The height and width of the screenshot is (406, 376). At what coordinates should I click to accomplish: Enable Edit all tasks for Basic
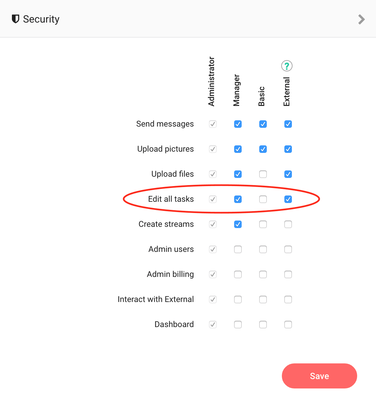(x=263, y=199)
